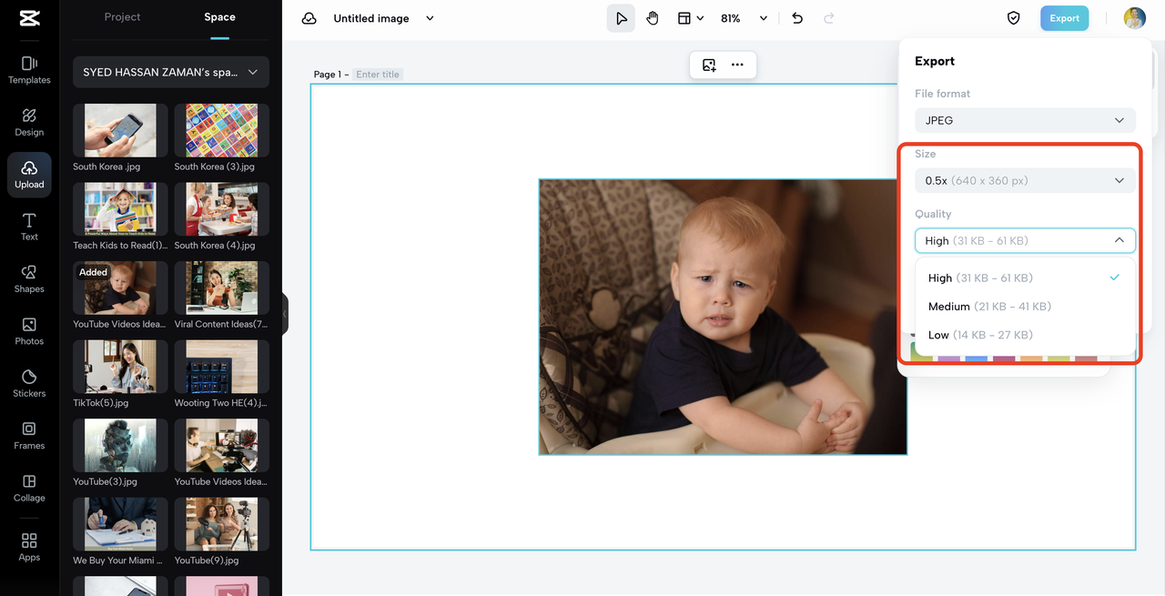Open the Untitled image name dropdown arrow
The height and width of the screenshot is (596, 1165).
tap(431, 18)
